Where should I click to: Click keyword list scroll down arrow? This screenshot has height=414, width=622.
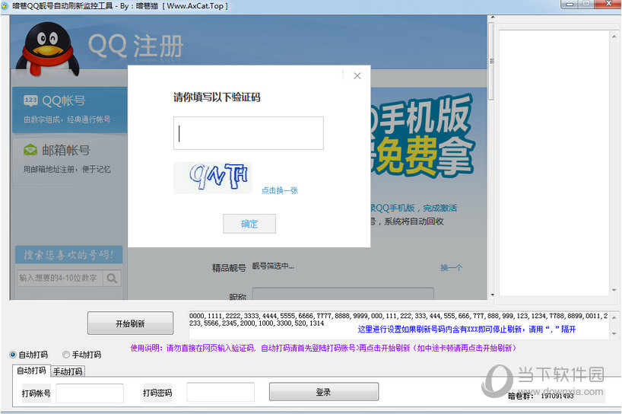pos(614,333)
